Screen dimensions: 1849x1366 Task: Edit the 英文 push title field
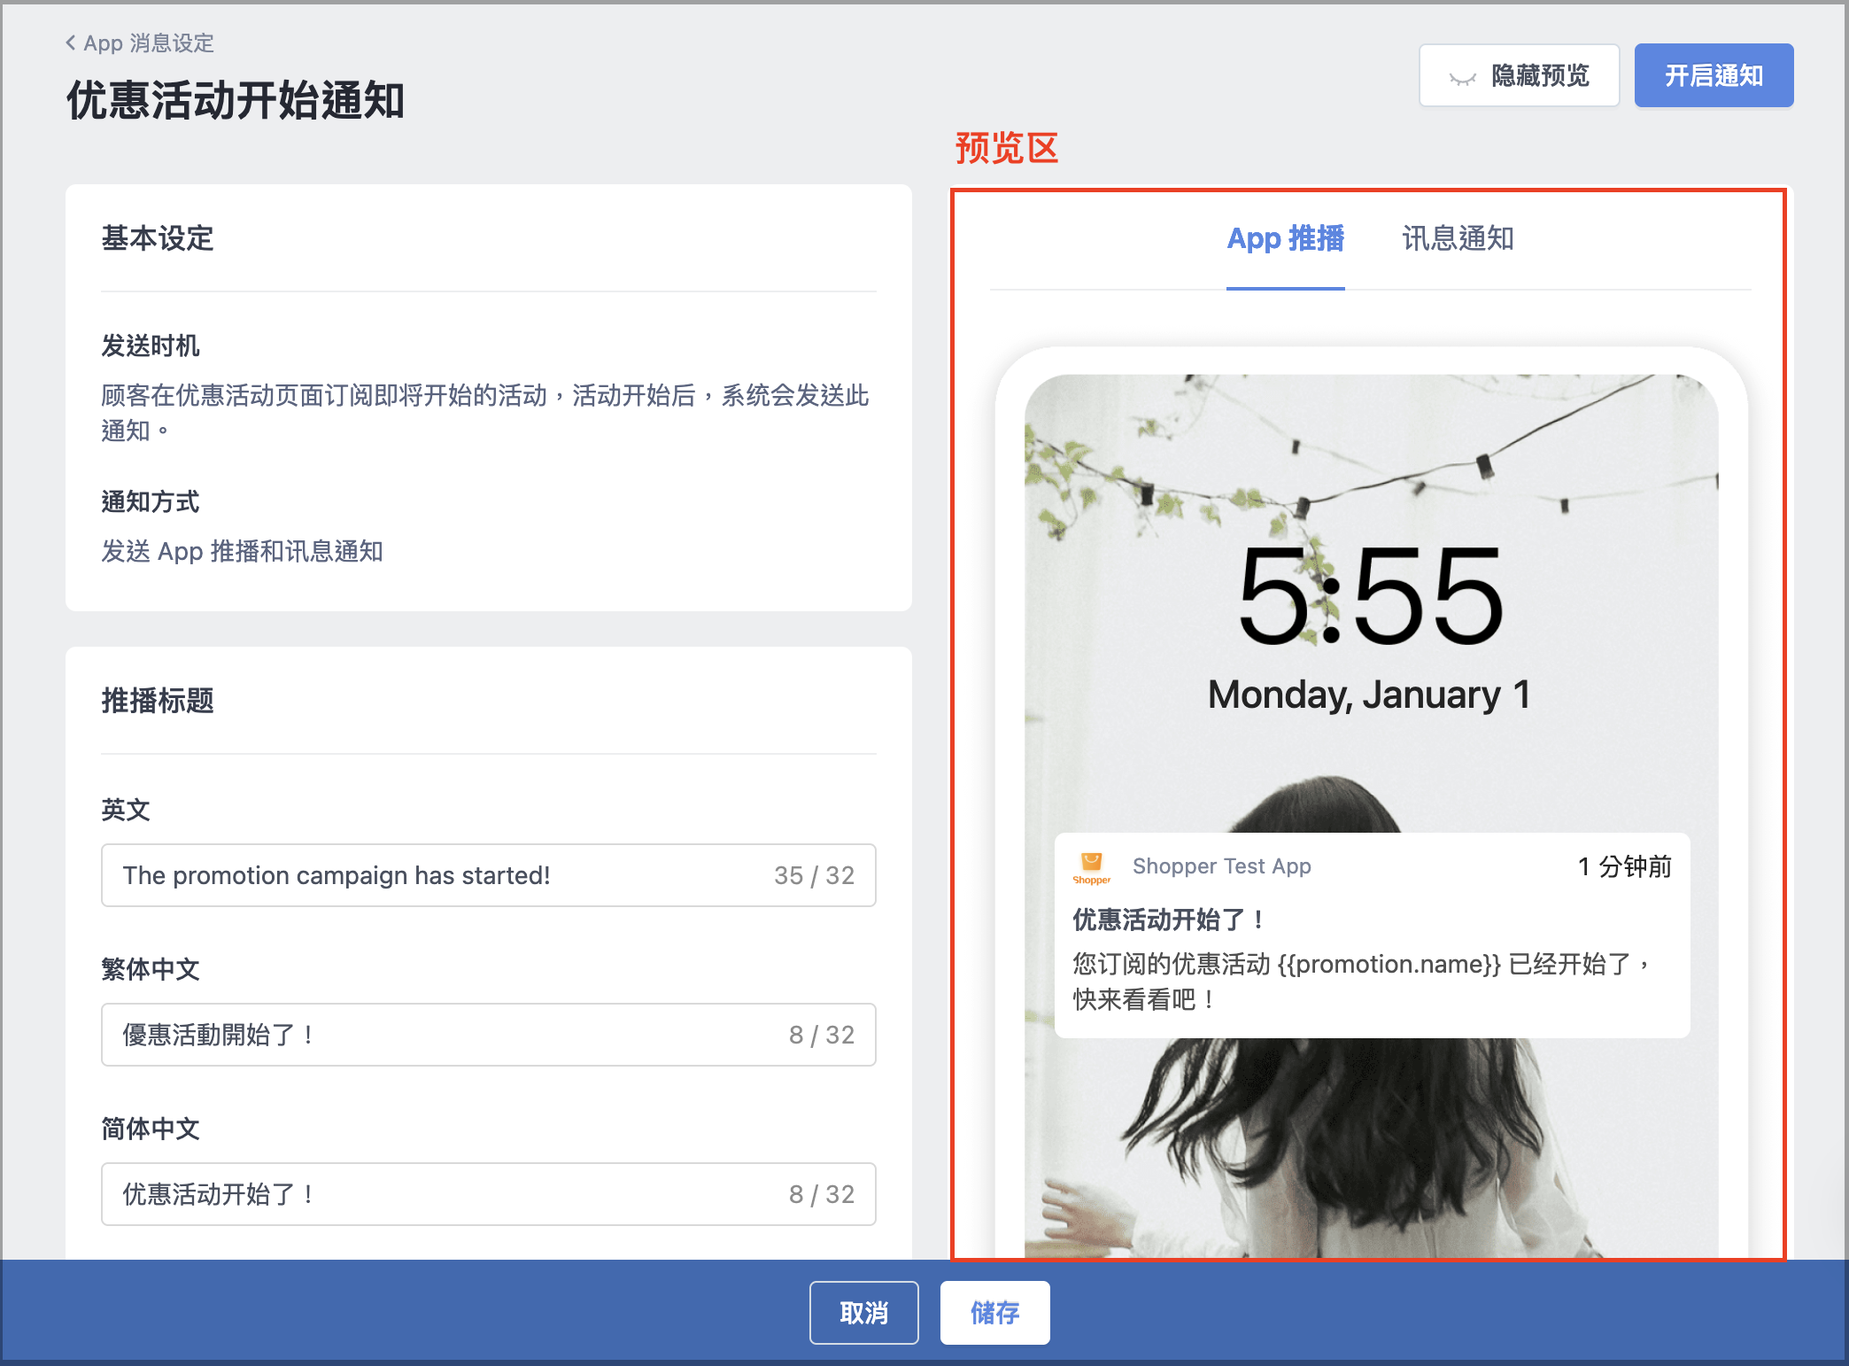click(489, 875)
